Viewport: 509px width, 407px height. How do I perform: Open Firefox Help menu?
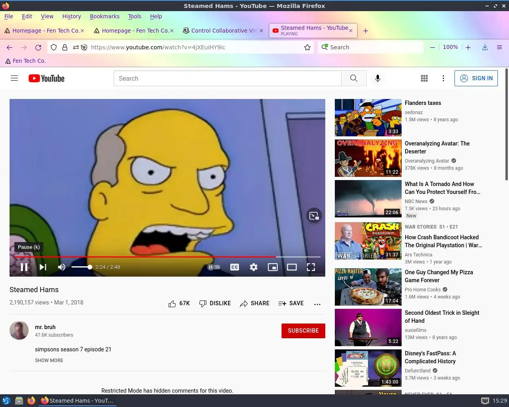(156, 16)
